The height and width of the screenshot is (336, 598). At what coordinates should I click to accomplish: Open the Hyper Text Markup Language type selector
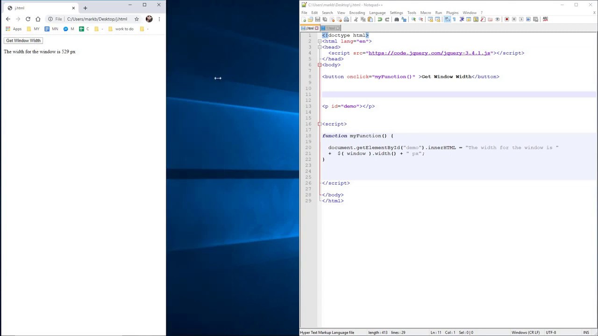(327, 332)
